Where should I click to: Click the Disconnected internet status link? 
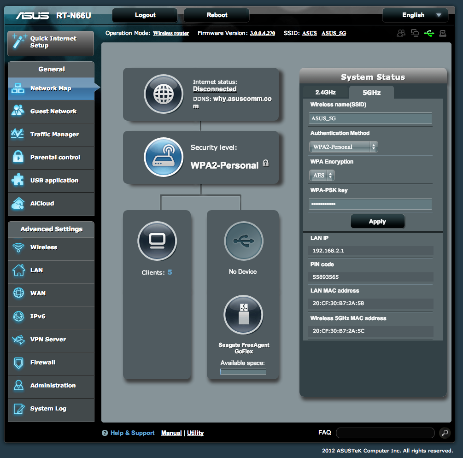(215, 89)
